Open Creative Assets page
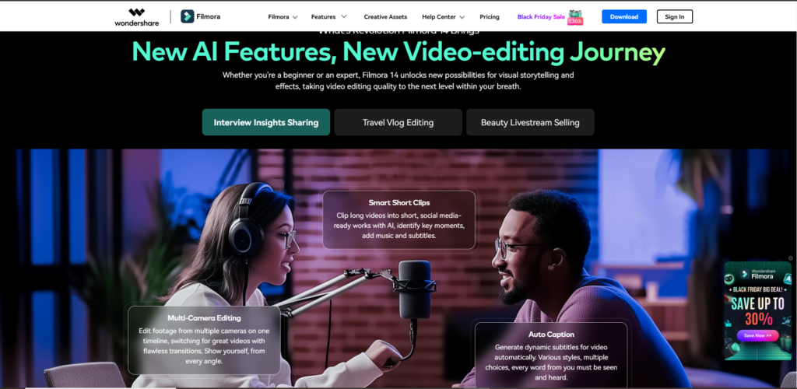The height and width of the screenshot is (389, 797). [385, 17]
